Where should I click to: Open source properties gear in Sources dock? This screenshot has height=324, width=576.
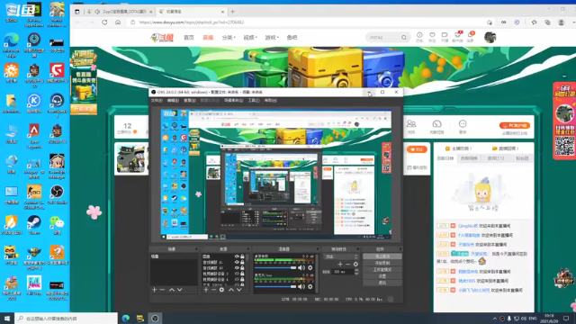coord(221,290)
